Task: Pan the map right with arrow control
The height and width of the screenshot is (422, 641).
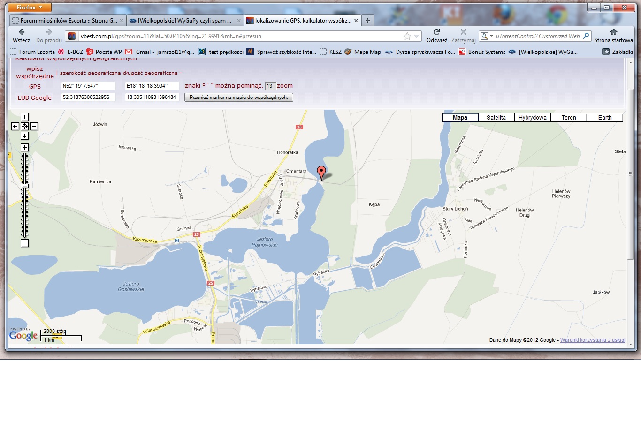Action: (x=34, y=126)
